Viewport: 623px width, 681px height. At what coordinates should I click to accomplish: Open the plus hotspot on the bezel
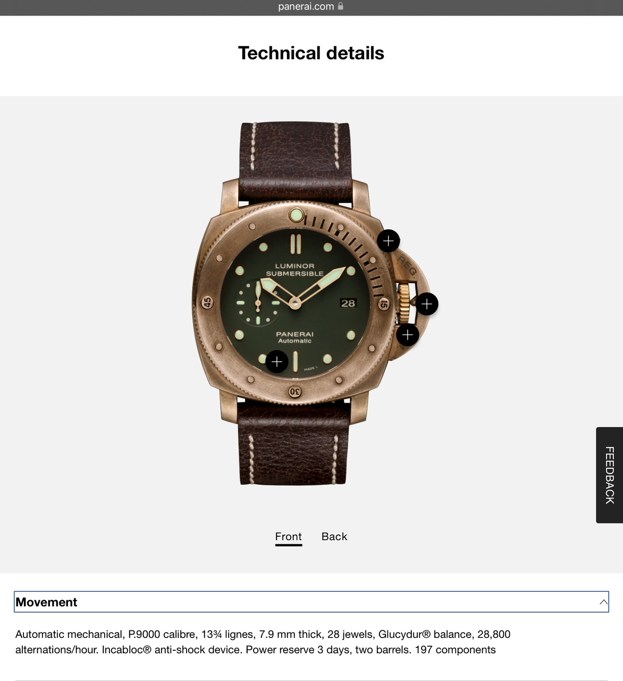pyautogui.click(x=389, y=241)
